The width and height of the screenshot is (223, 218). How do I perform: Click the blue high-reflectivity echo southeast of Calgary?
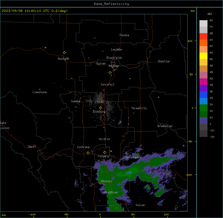pos(129,173)
